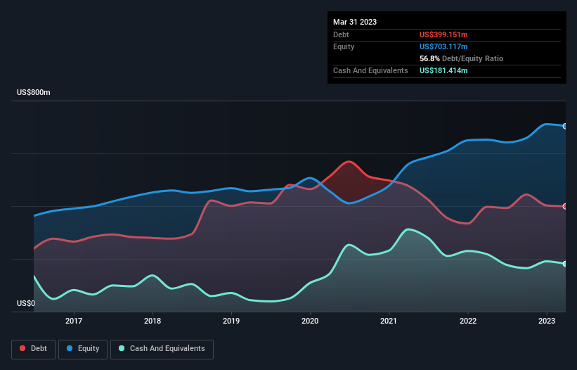Click the 2021 x-axis label
The width and height of the screenshot is (577, 370).
[x=389, y=321]
